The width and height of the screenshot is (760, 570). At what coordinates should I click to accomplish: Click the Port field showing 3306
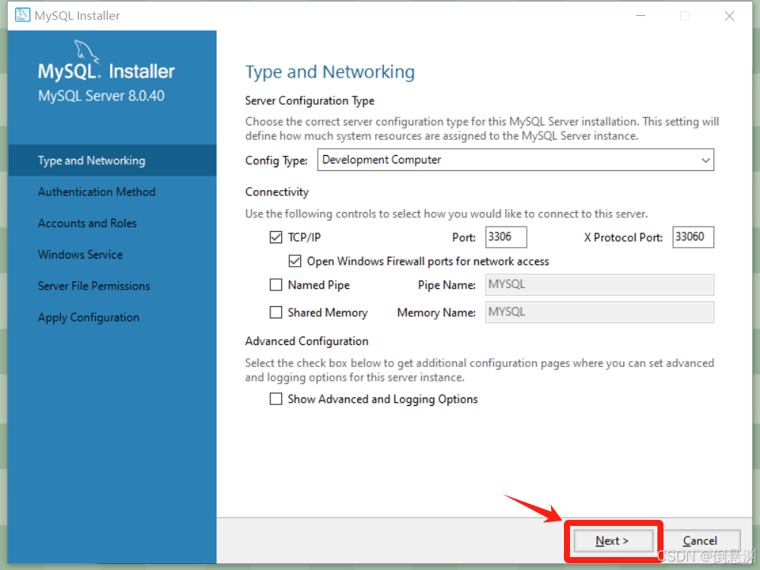click(506, 237)
